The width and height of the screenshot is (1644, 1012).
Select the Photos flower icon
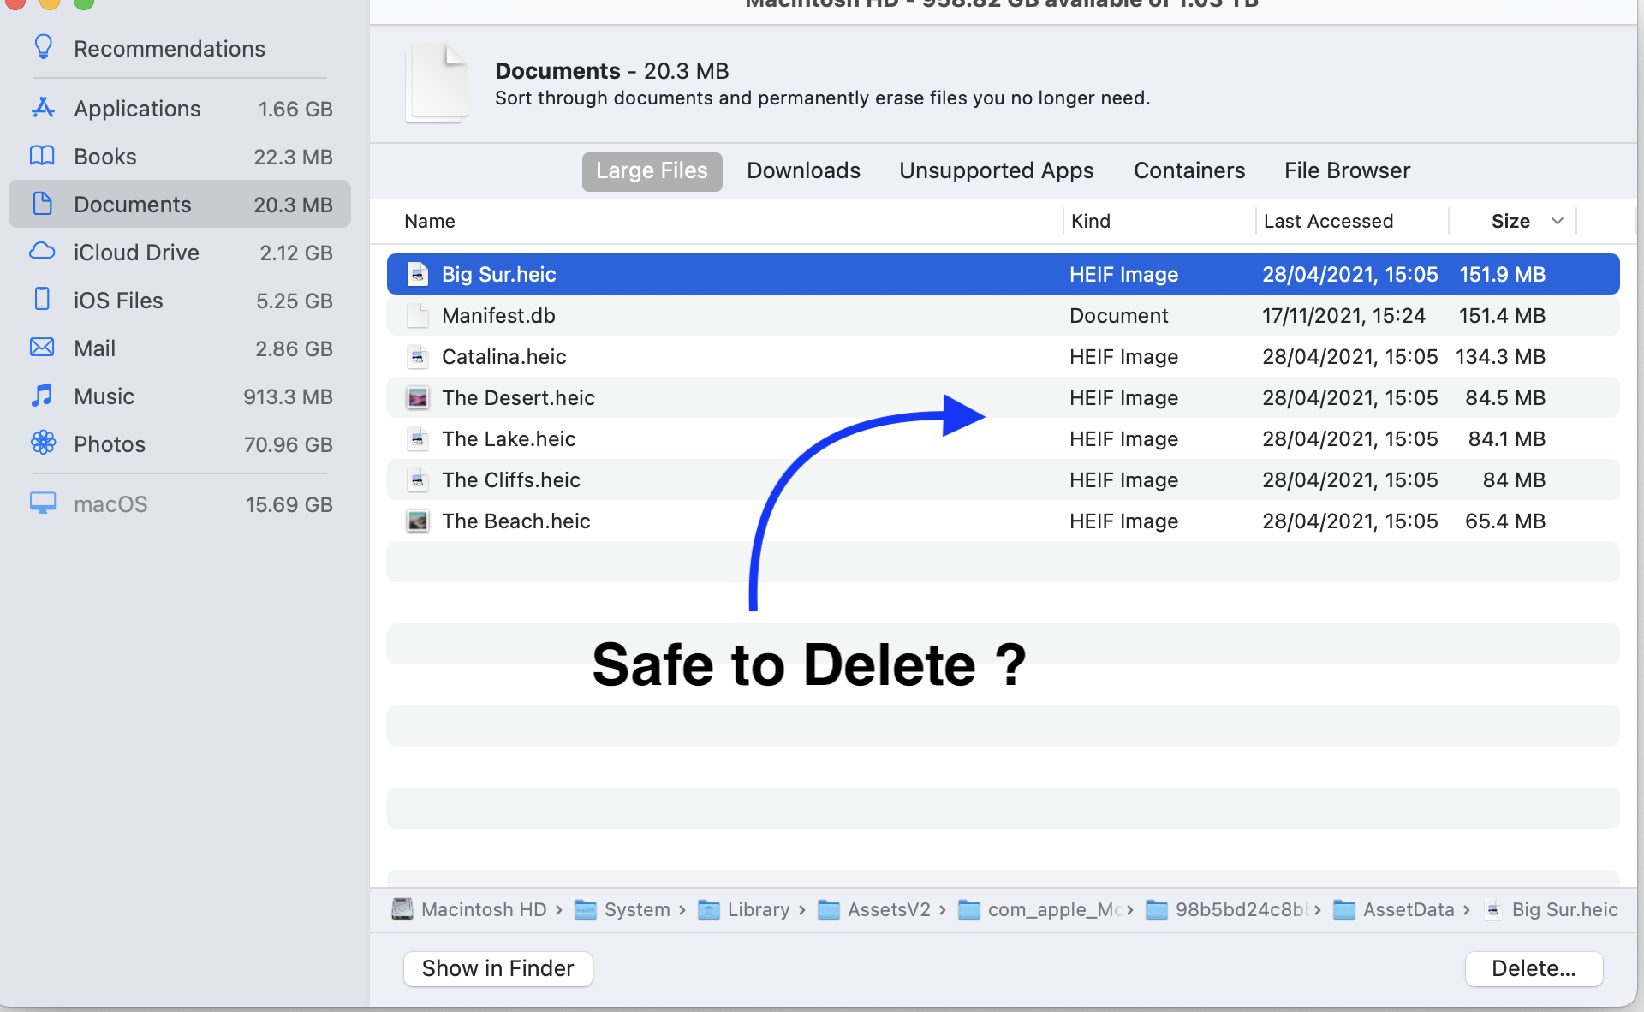tap(43, 443)
